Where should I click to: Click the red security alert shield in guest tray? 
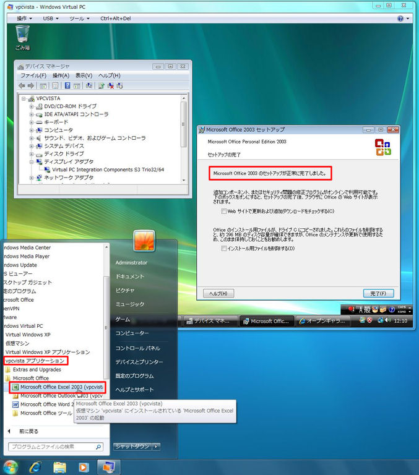369,320
